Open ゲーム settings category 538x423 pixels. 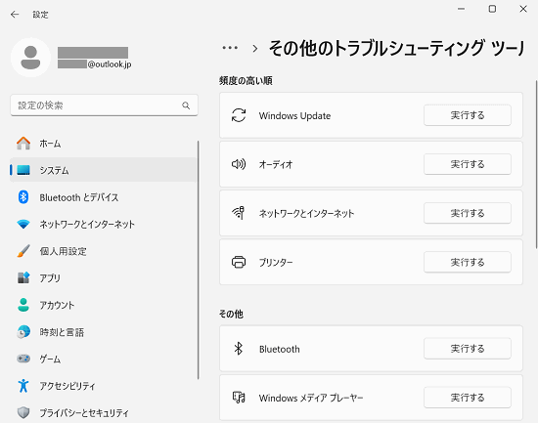104,359
